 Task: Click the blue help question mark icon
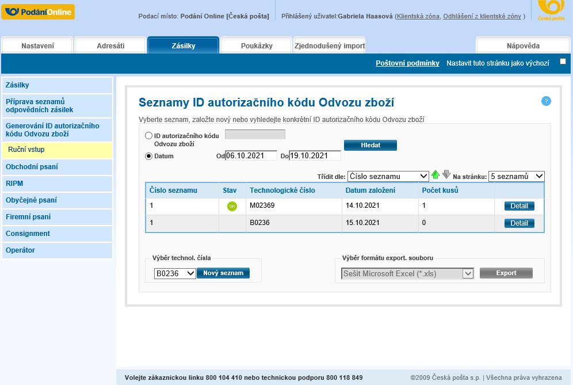[546, 101]
